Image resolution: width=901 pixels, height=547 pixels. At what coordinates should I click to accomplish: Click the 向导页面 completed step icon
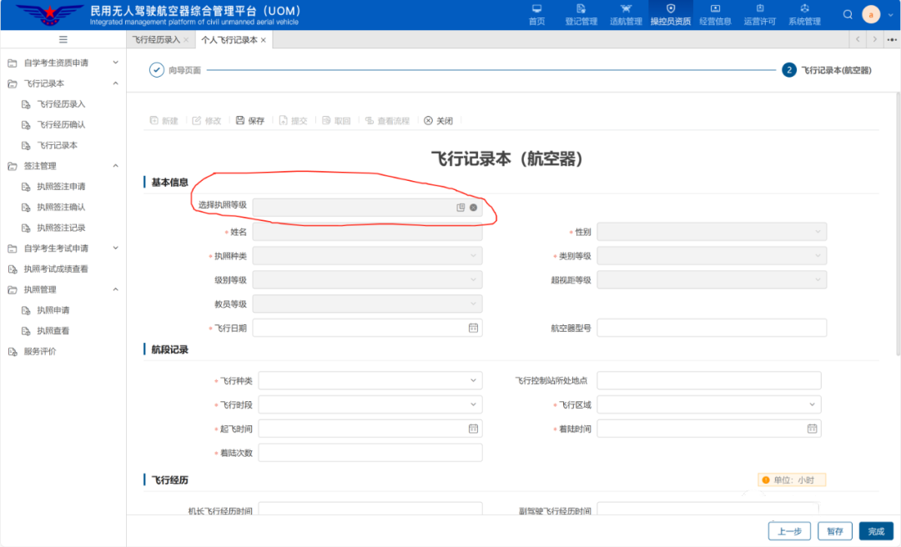pos(156,70)
